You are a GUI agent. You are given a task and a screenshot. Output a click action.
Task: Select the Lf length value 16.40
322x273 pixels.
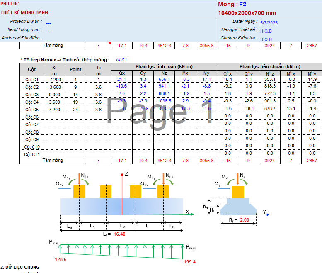[x=119, y=234]
